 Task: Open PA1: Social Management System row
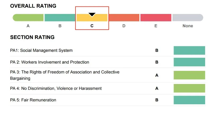pos(41,50)
